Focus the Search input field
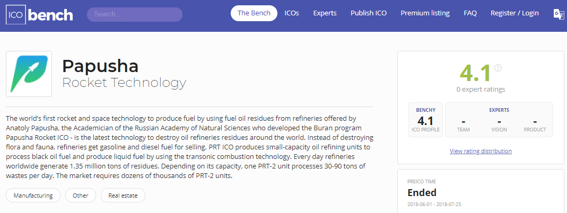Viewport: 567px width, 213px height. pos(135,14)
